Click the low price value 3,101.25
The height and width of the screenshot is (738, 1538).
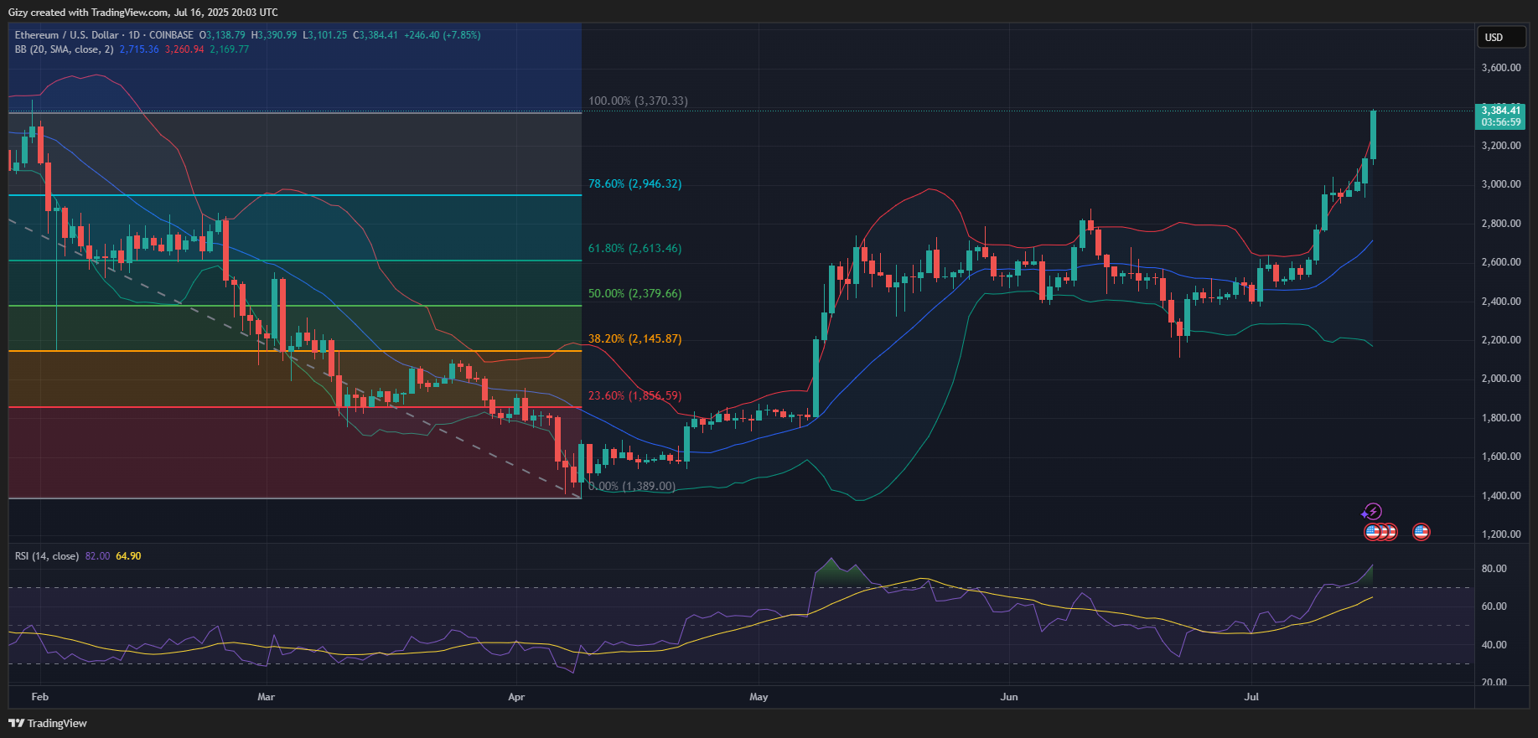(328, 35)
